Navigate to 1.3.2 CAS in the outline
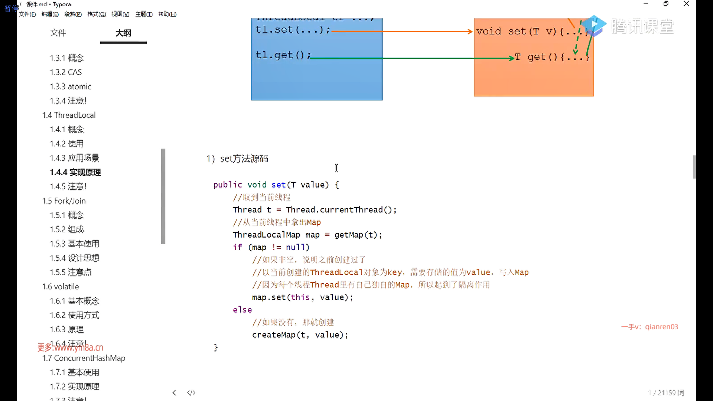Image resolution: width=713 pixels, height=401 pixels. tap(66, 72)
